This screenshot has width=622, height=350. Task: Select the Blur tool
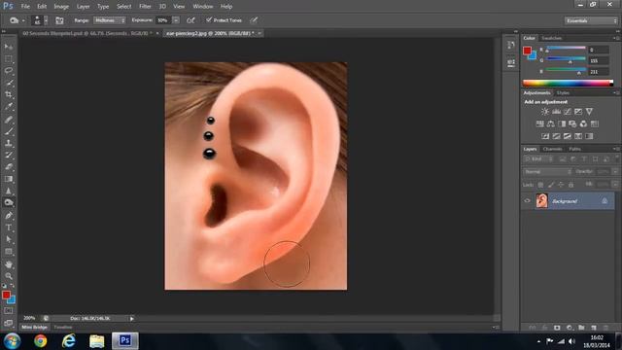(x=9, y=191)
